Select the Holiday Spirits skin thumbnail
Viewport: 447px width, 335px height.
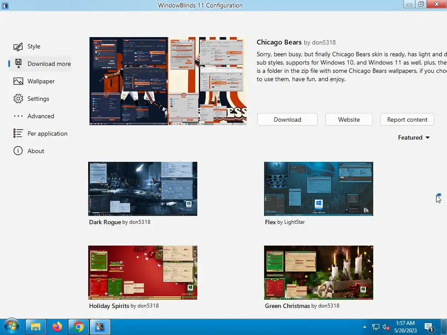[143, 272]
